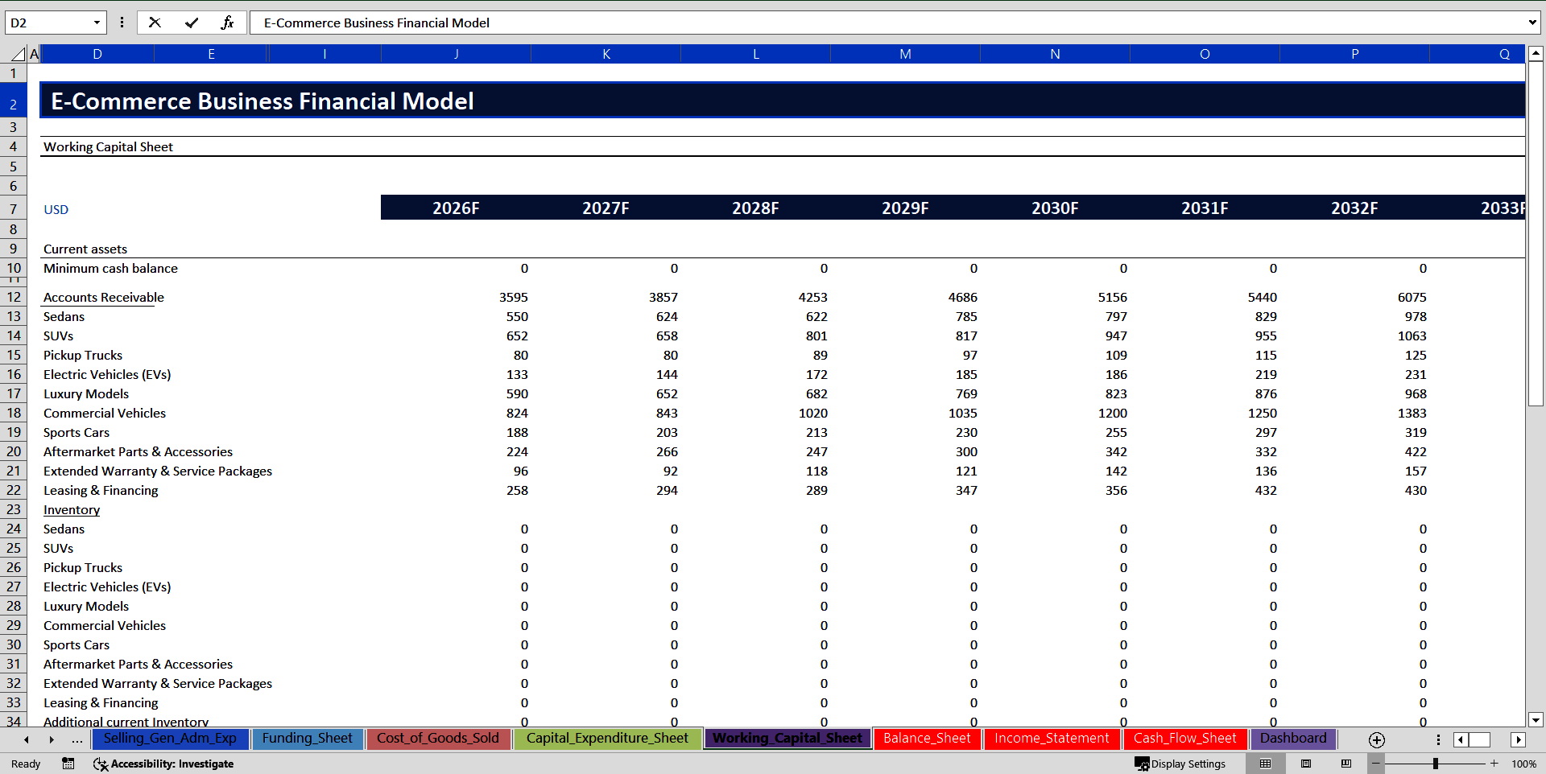The height and width of the screenshot is (774, 1546).
Task: Select the Inventory heading cell
Action: [x=72, y=509]
